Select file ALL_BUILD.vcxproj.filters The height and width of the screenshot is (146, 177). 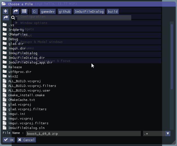point(32,86)
